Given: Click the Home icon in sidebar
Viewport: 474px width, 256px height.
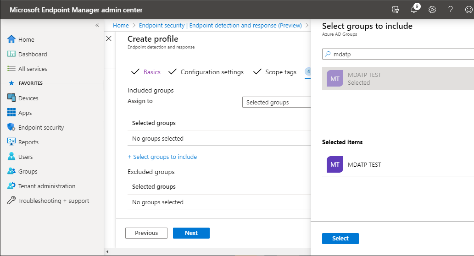Looking at the screenshot, I should [x=11, y=39].
